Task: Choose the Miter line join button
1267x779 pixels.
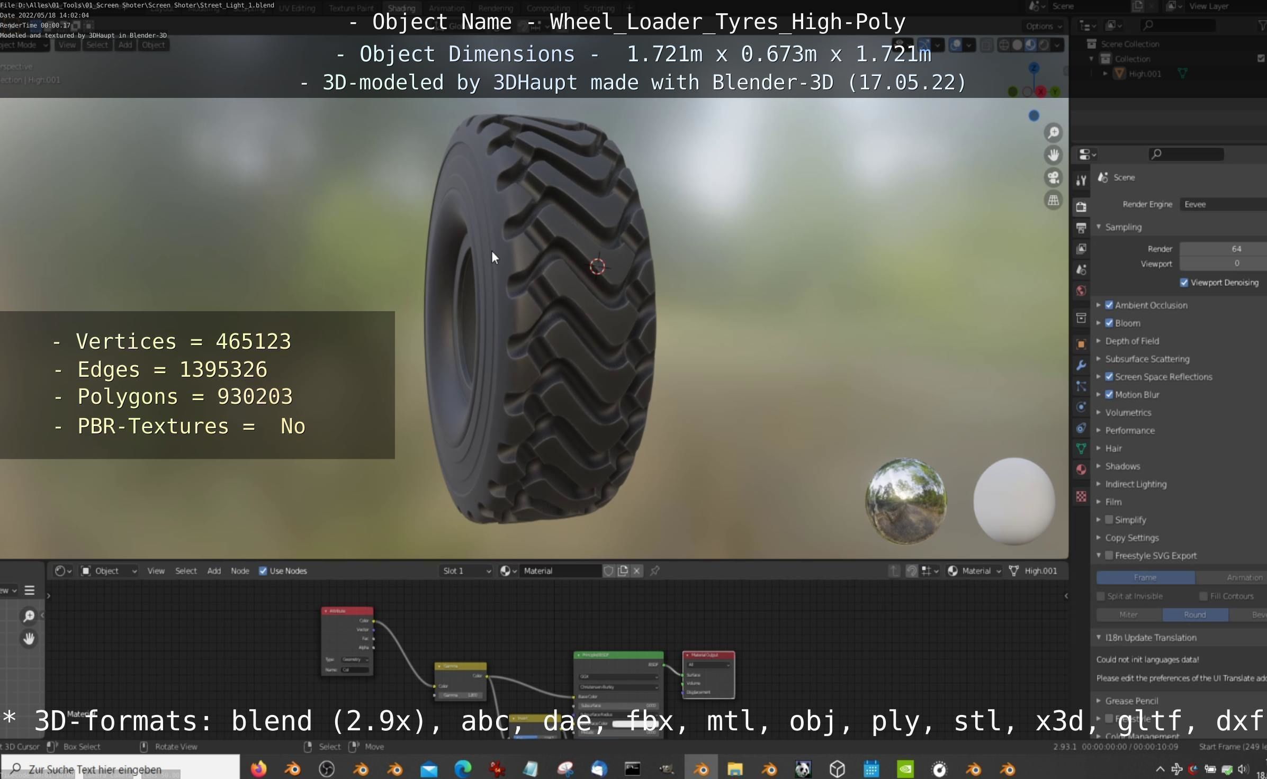Action: coord(1129,615)
